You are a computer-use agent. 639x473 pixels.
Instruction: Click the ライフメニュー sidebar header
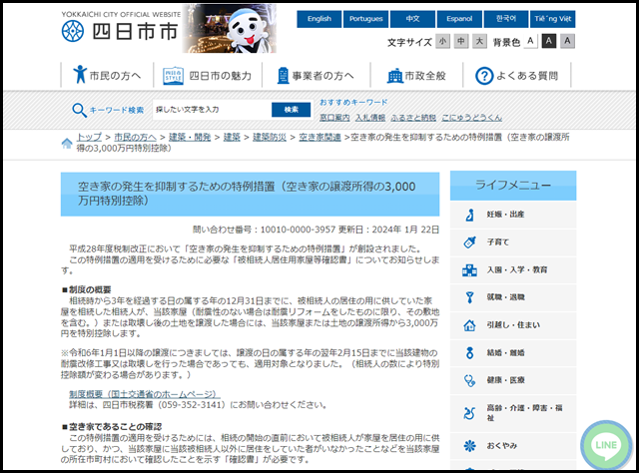pyautogui.click(x=513, y=186)
